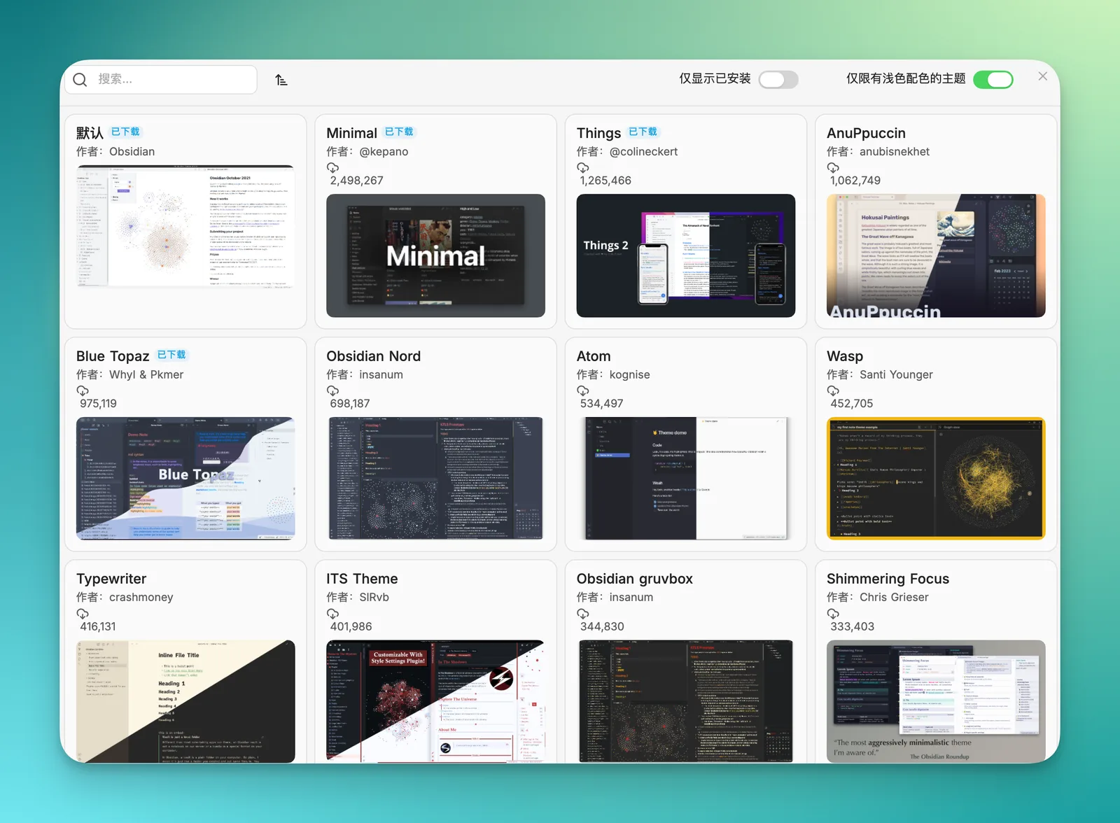This screenshot has height=823, width=1120.
Task: Click the download icon under Obsidian gruvbox
Action: click(x=582, y=614)
